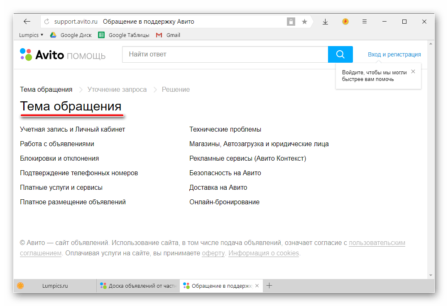The width and height of the screenshot is (448, 306).
Task: Choose Платное размещение объявлений topic
Action: [x=73, y=202]
